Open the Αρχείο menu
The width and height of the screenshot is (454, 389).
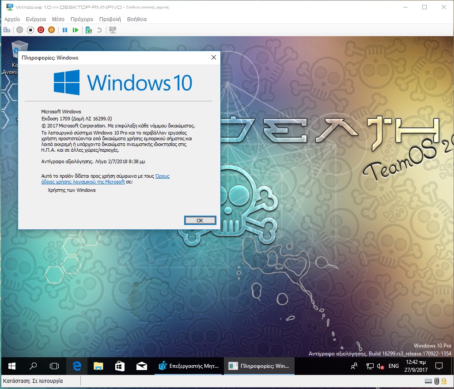pos(12,19)
